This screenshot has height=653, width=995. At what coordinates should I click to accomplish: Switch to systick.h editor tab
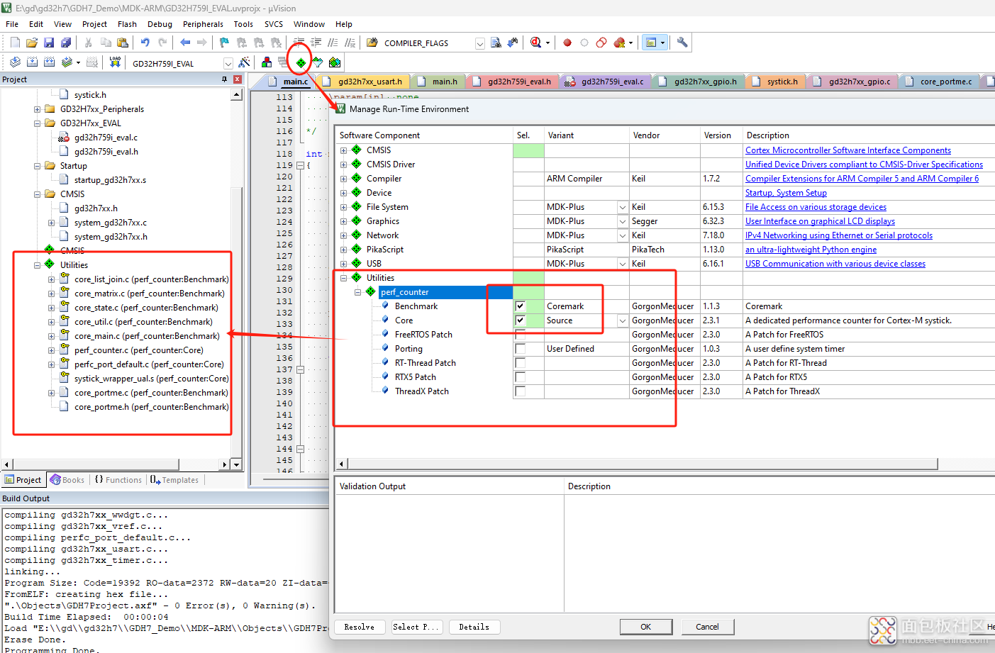[777, 82]
